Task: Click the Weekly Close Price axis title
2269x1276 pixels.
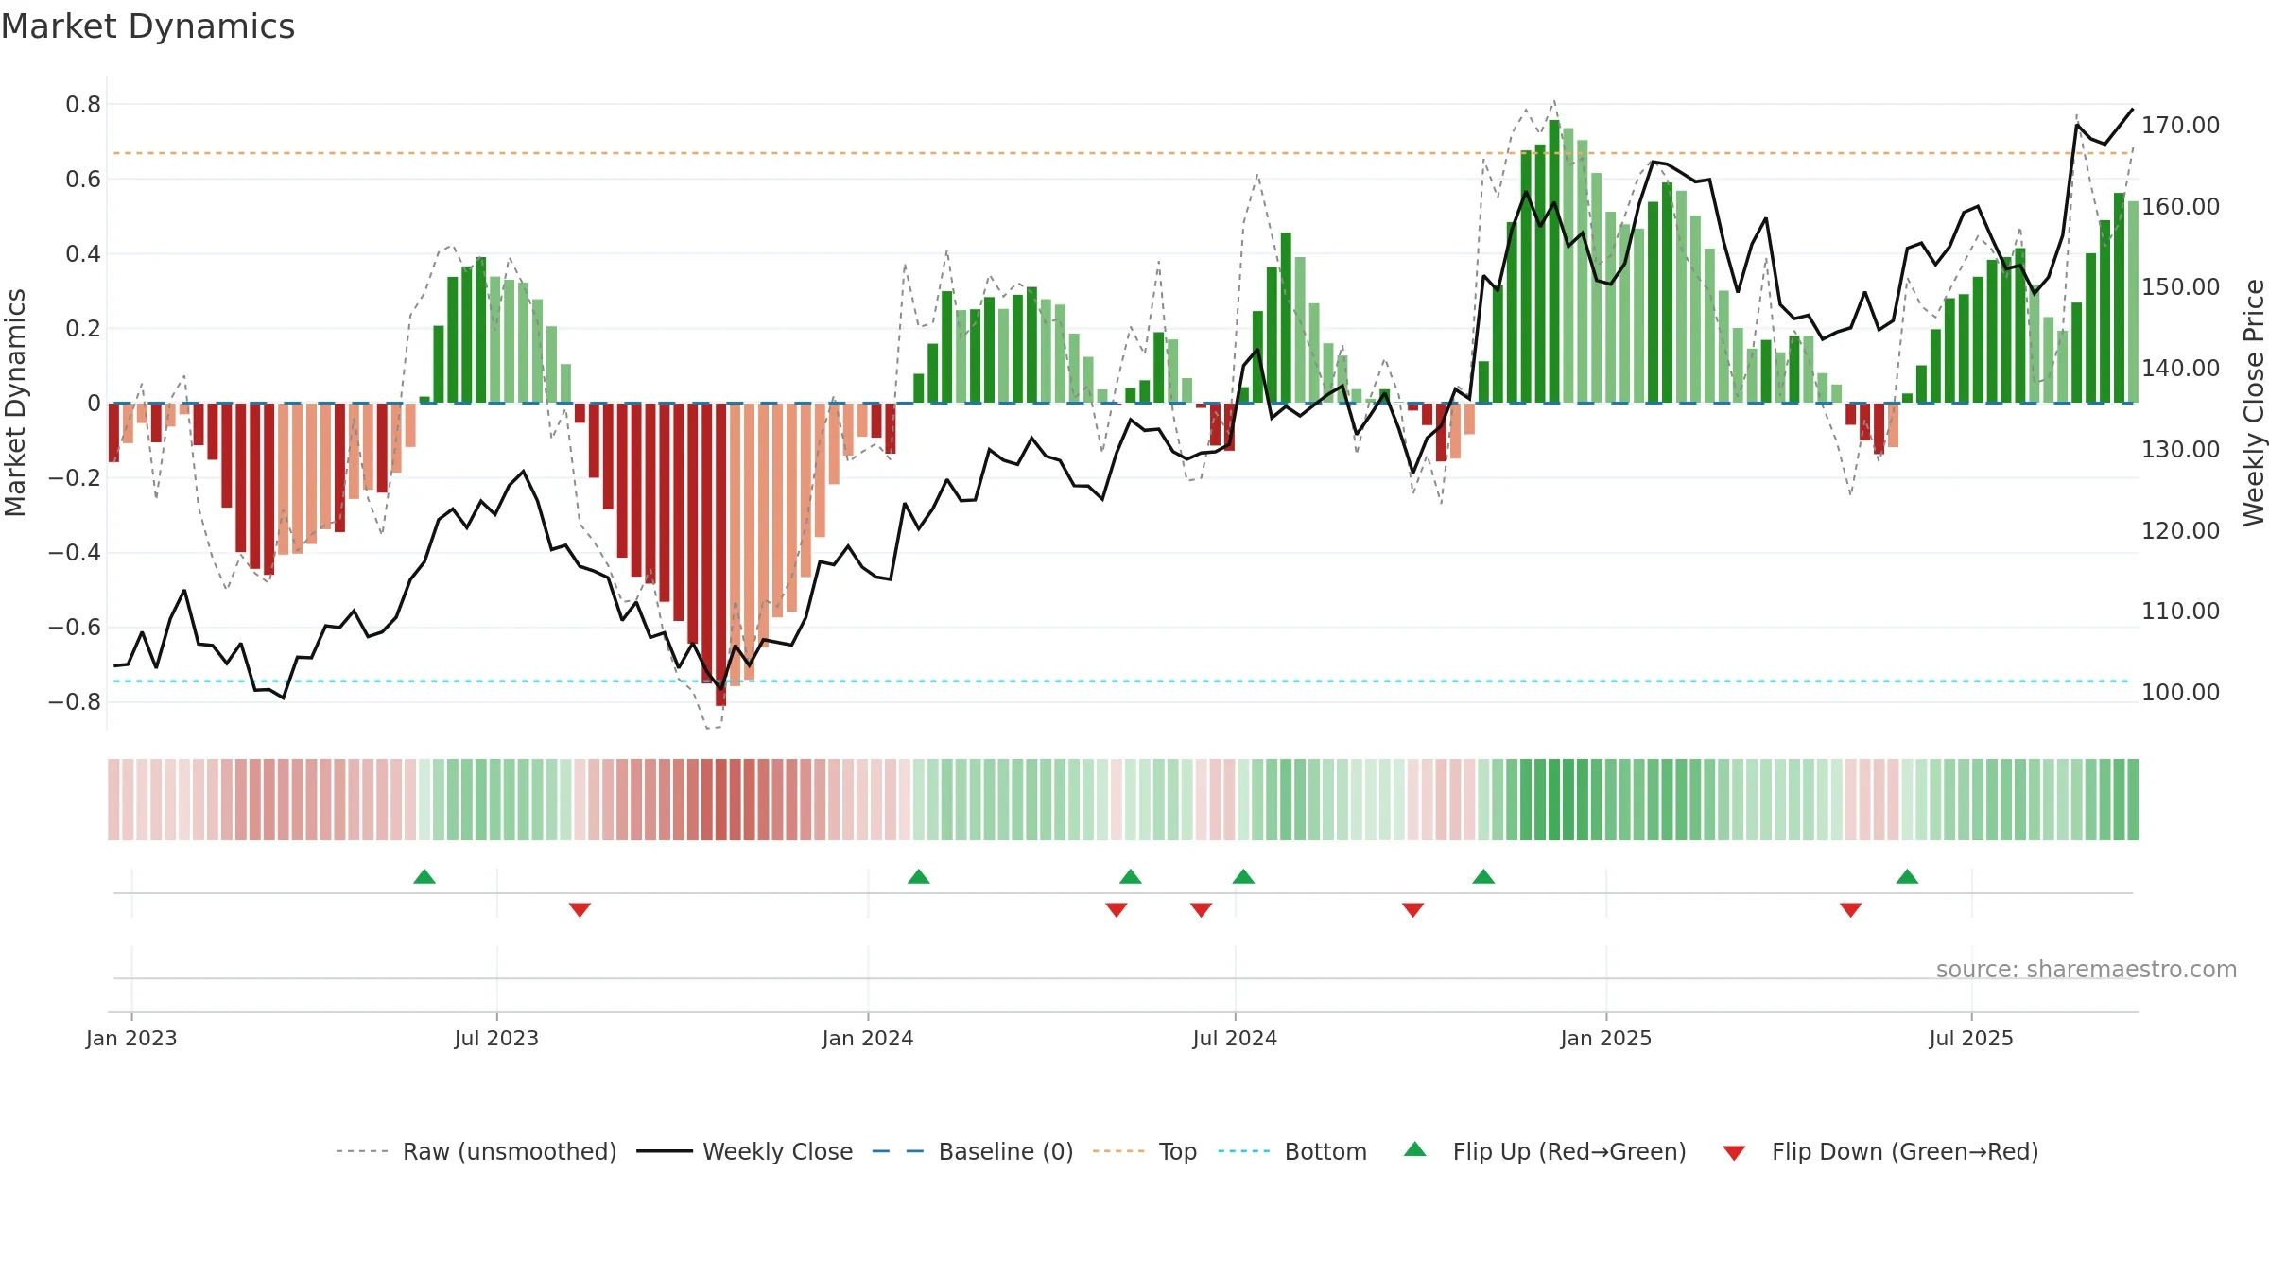Action: coord(2254,403)
